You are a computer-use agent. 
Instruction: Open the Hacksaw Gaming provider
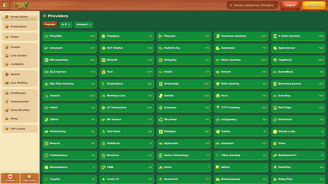(x=241, y=36)
